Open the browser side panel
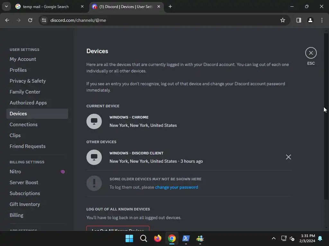The image size is (329, 246). [x=298, y=20]
